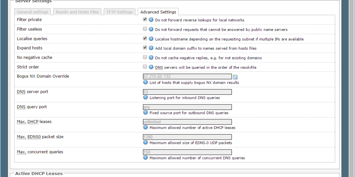Enable the Strict order checkbox
This screenshot has width=355, height=177.
145,67
